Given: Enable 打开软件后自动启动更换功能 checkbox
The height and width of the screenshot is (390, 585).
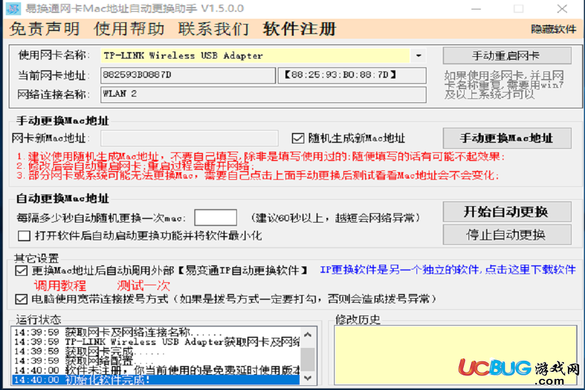Looking at the screenshot, I should 24,236.
